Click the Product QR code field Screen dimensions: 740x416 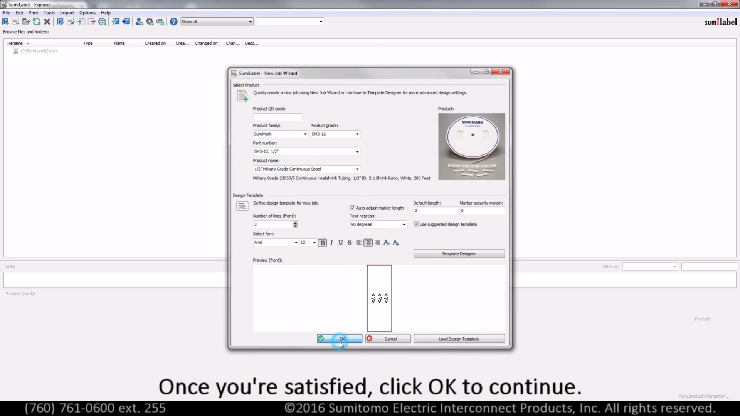tap(277, 117)
